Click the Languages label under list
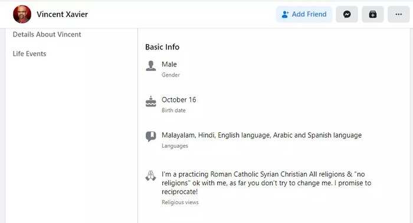Screen dimensions: 413x223 (175, 146)
